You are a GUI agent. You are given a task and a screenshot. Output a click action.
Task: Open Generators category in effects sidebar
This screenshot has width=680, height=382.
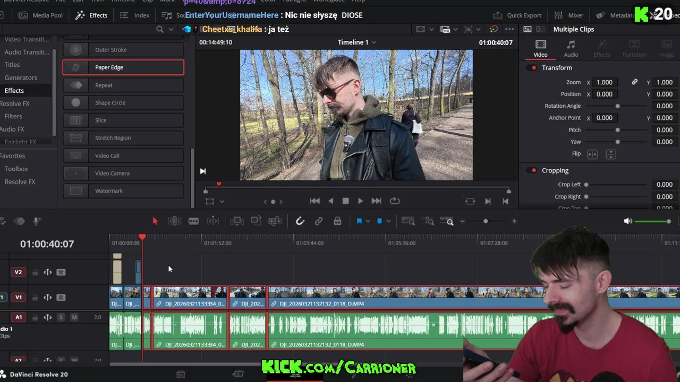21,77
